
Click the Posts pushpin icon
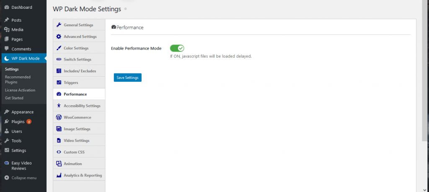pos(7,20)
